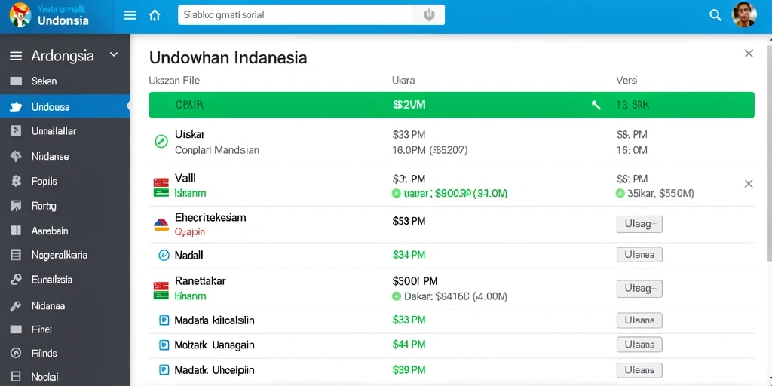This screenshot has height=386, width=772.
Task: Click the icon beside Motark Uanagain
Action: (164, 345)
